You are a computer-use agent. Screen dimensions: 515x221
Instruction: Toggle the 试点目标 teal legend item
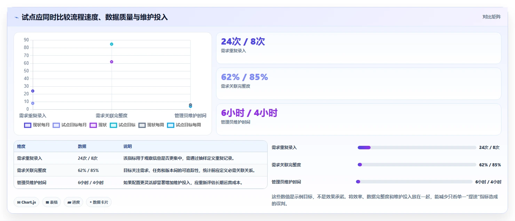122,125
